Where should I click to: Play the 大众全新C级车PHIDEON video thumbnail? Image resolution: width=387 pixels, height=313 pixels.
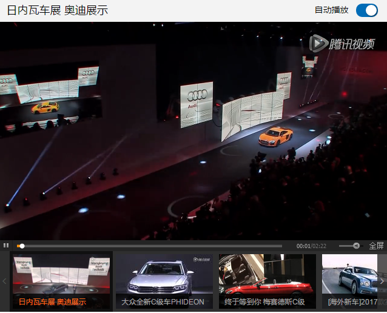[x=164, y=281]
